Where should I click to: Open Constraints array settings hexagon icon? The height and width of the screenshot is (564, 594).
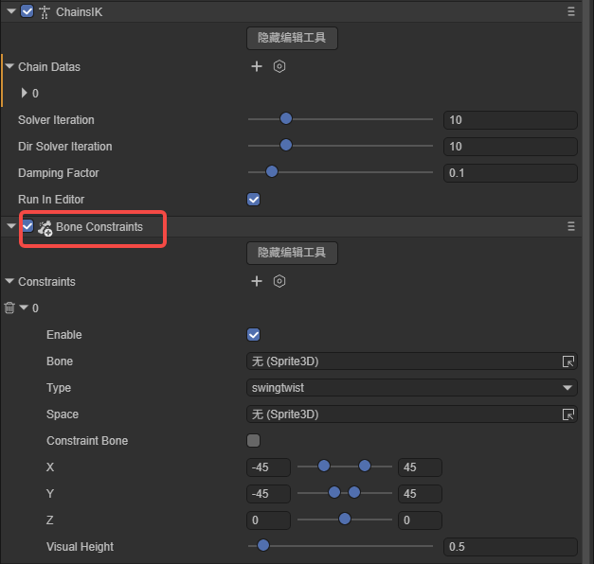pos(279,282)
